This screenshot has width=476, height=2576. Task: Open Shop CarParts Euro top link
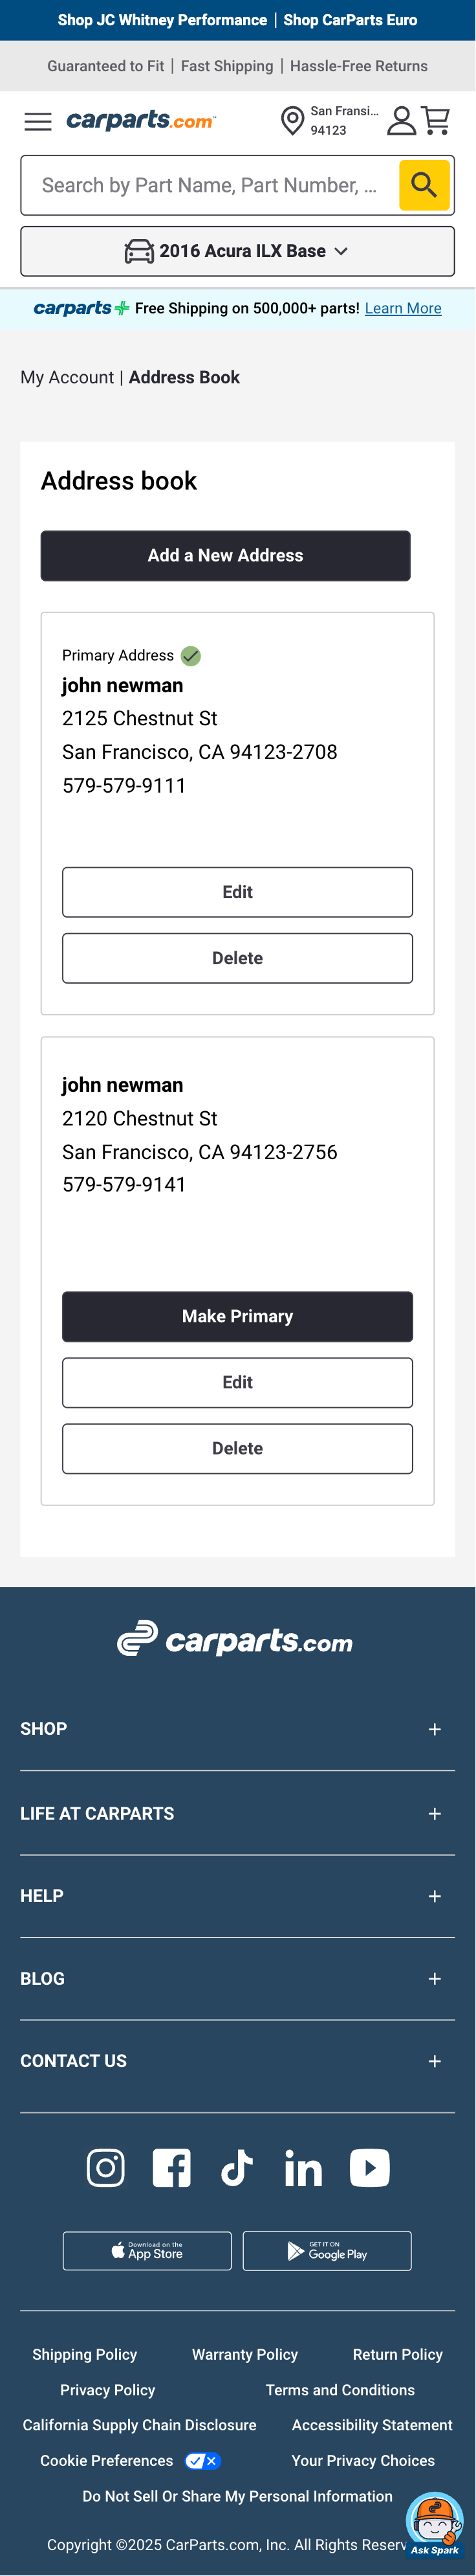(x=351, y=20)
